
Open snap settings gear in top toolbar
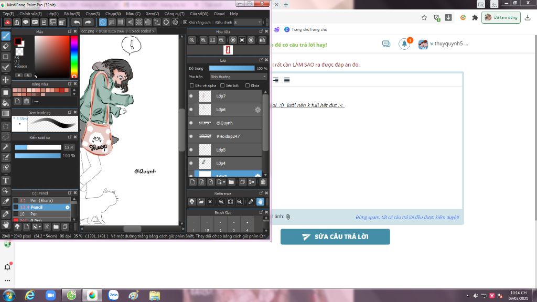175,22
